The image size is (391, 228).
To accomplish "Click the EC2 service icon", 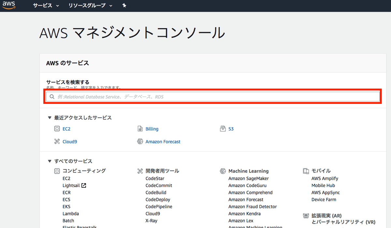I will (x=56, y=129).
